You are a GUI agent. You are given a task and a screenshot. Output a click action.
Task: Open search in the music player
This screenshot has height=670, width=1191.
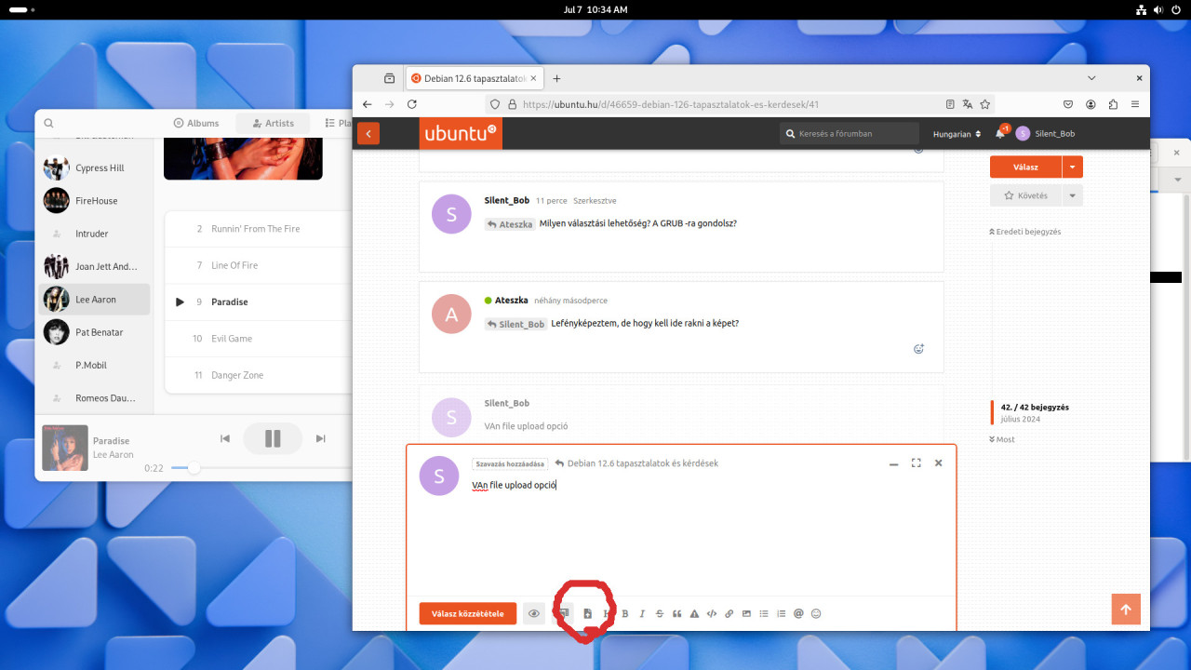[48, 123]
